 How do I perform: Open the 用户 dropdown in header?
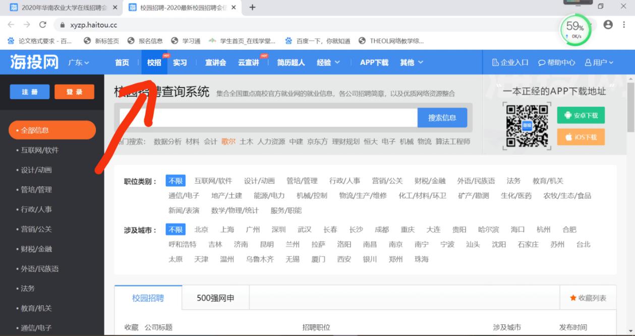[x=599, y=62]
